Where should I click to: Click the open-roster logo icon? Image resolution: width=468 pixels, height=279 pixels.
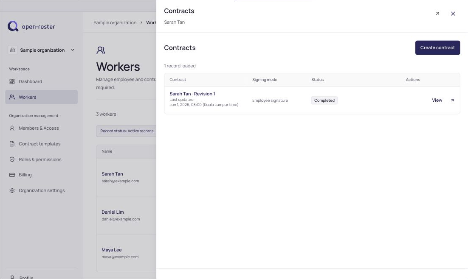click(x=13, y=26)
